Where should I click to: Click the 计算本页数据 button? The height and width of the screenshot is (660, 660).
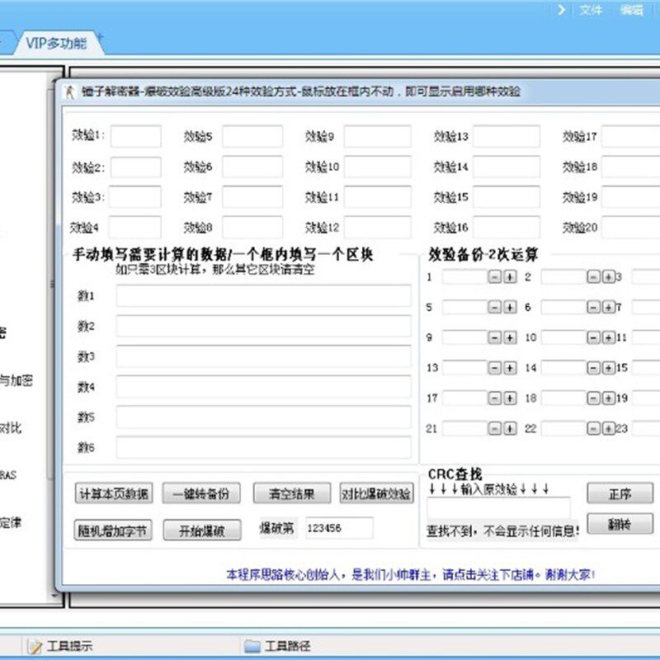click(114, 493)
